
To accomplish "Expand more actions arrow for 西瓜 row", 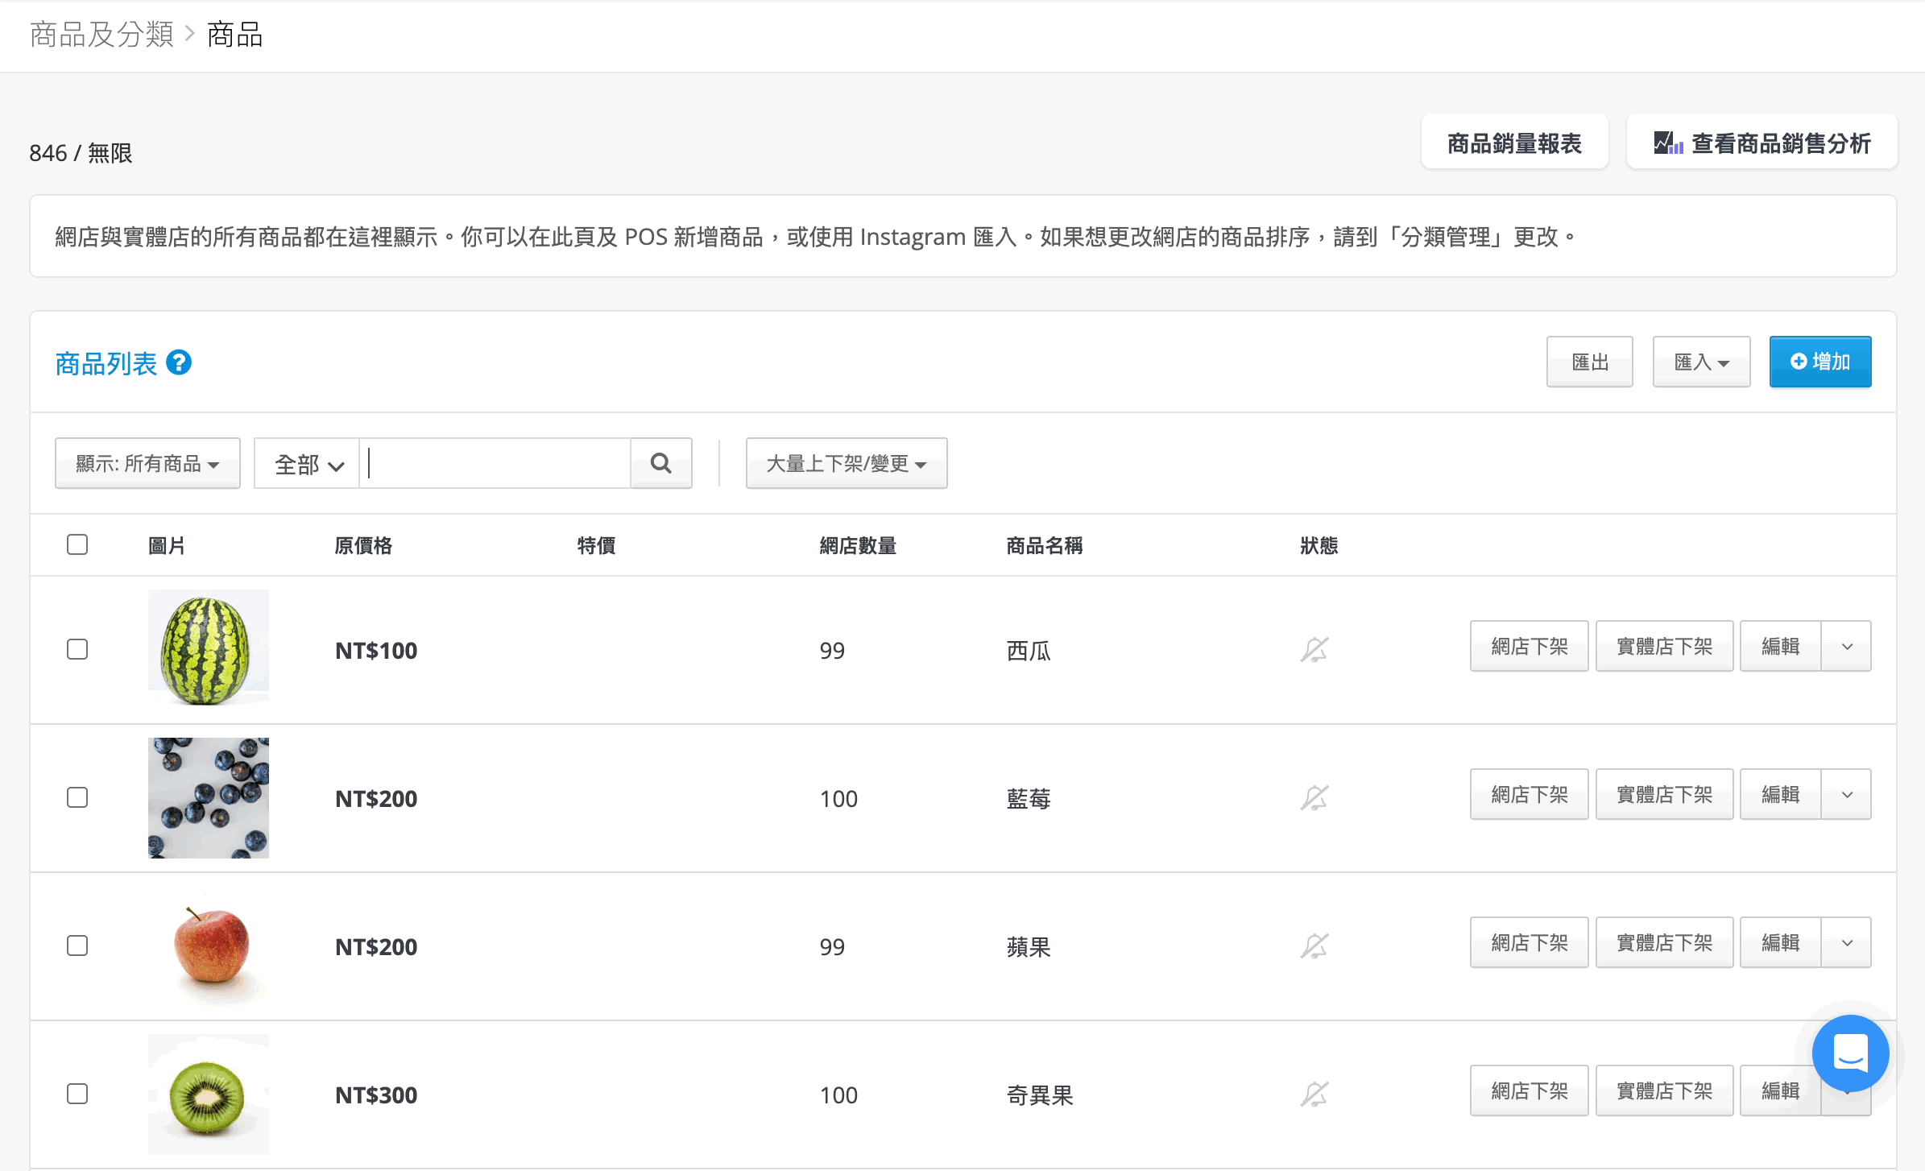I will pos(1847,646).
